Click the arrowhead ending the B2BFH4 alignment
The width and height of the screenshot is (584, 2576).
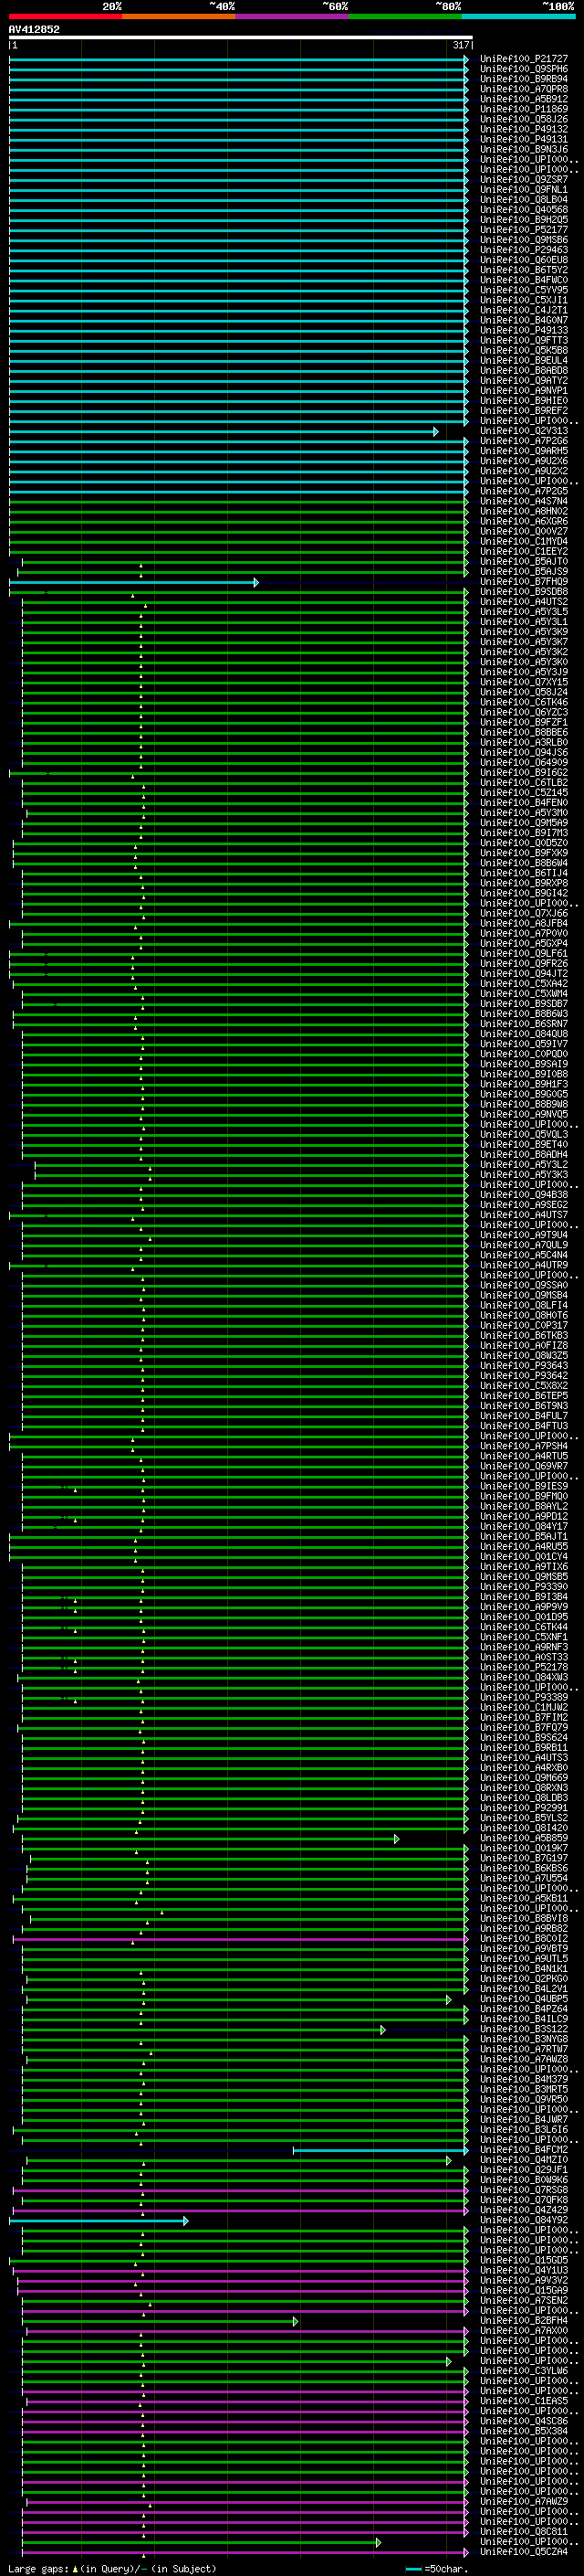[x=296, y=2321]
